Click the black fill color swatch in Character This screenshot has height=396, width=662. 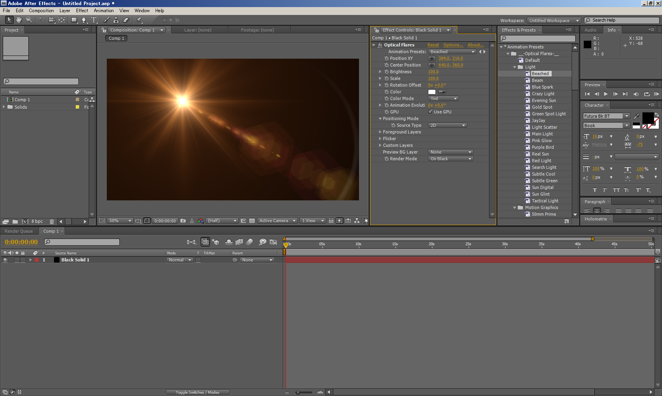click(x=648, y=118)
